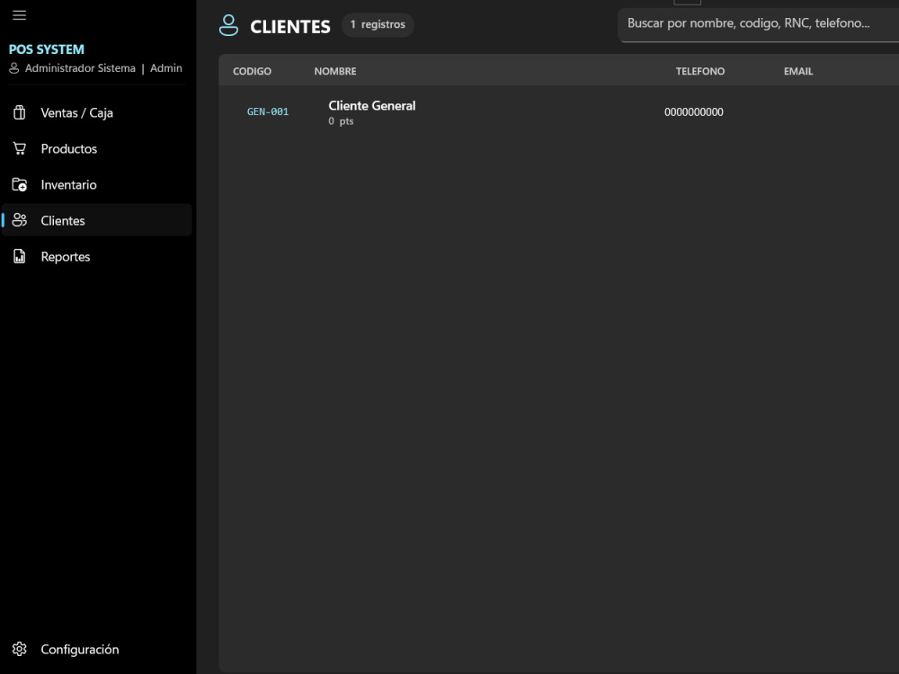Sort by the CODIGO column header
Viewport: 899px width, 674px height.
[x=252, y=71]
